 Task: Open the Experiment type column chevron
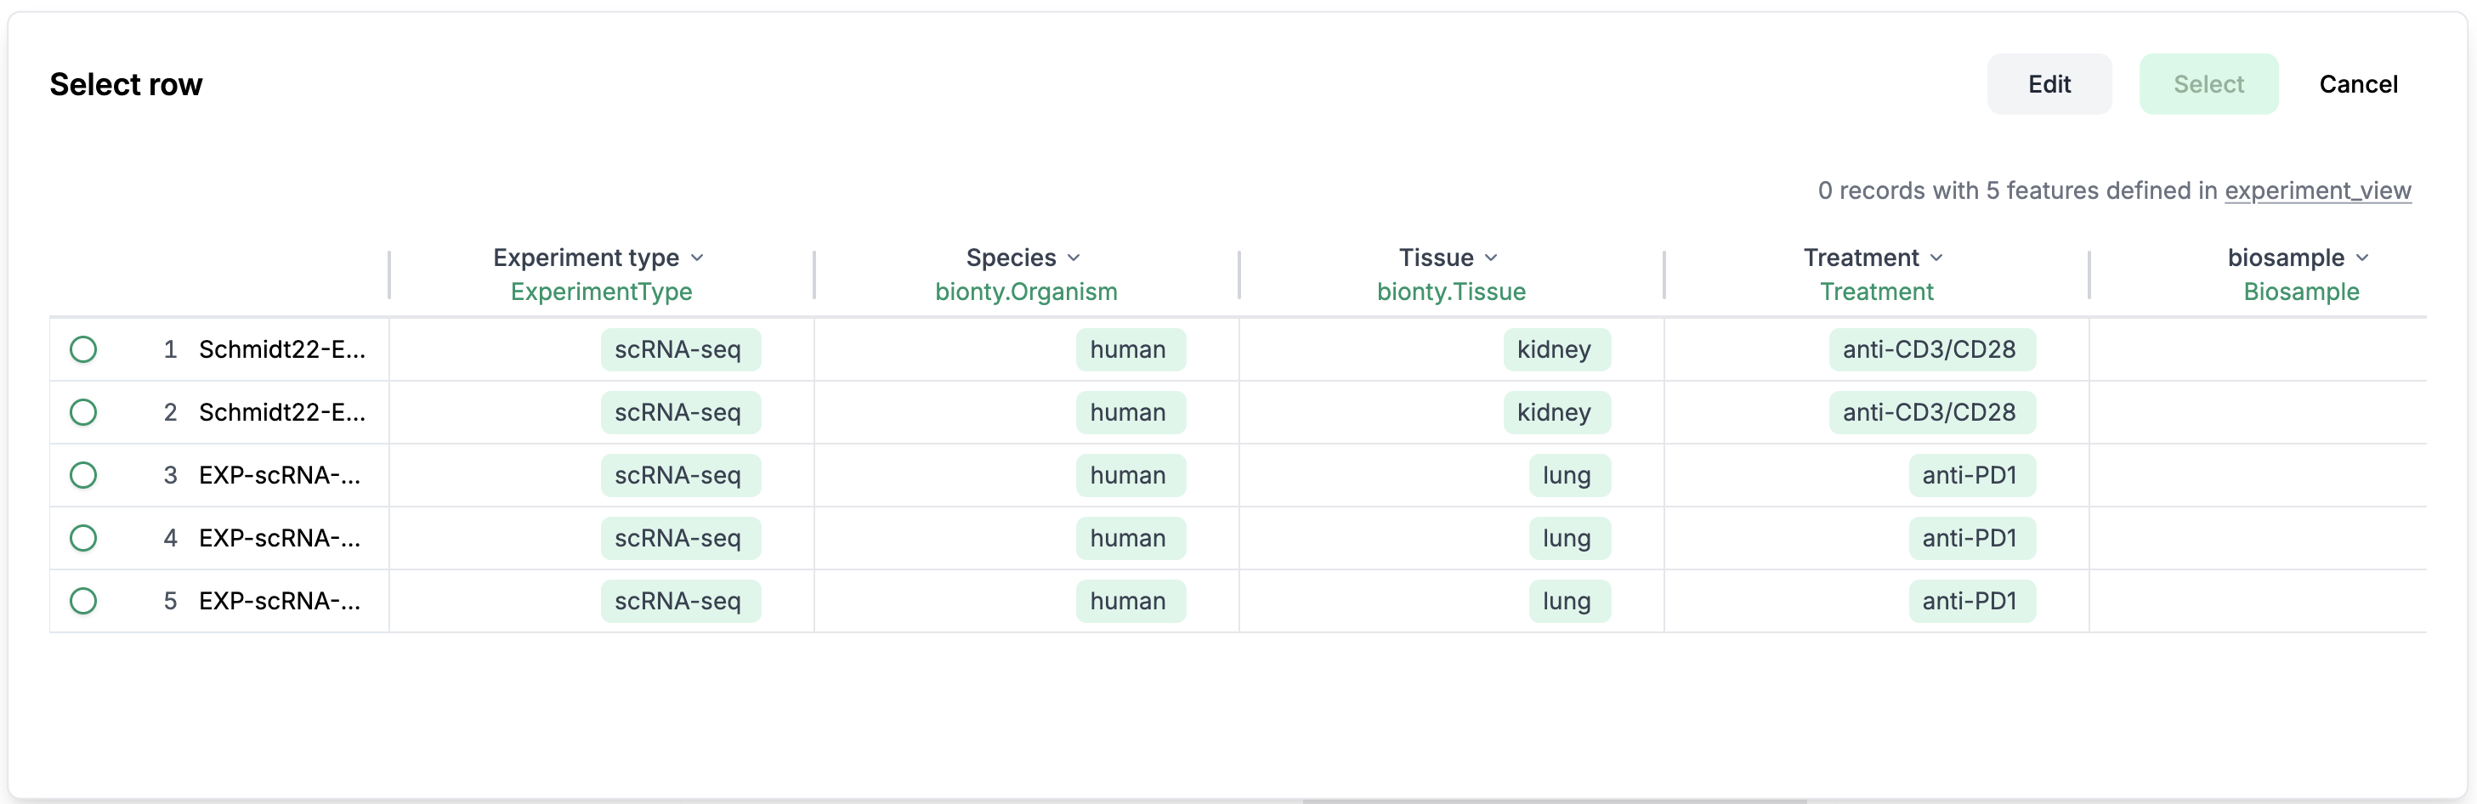(x=698, y=258)
